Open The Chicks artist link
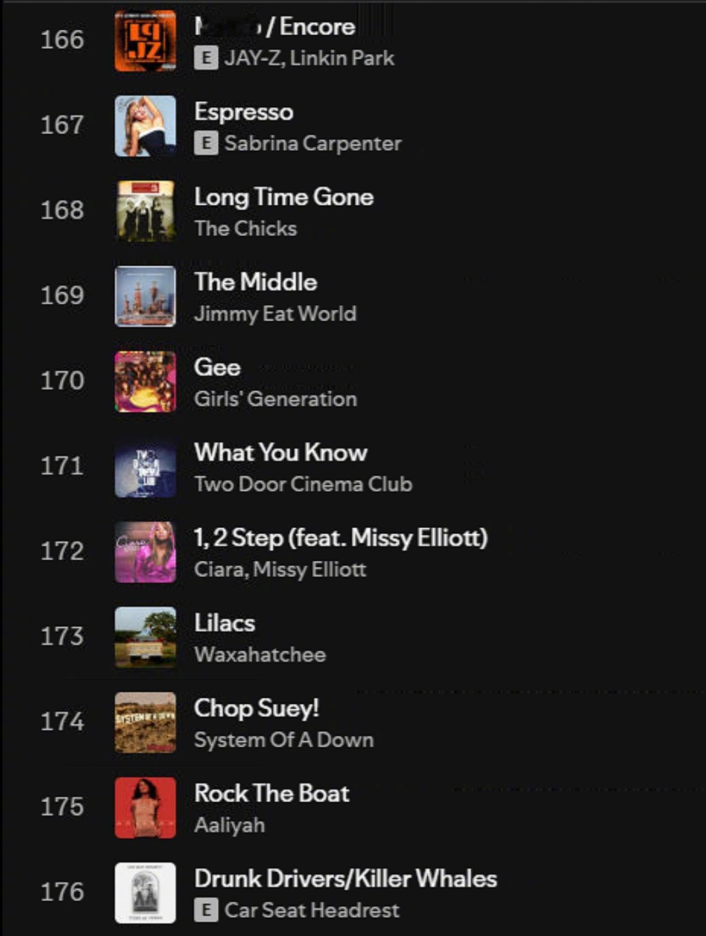Viewport: 706px width, 936px height. (x=245, y=228)
